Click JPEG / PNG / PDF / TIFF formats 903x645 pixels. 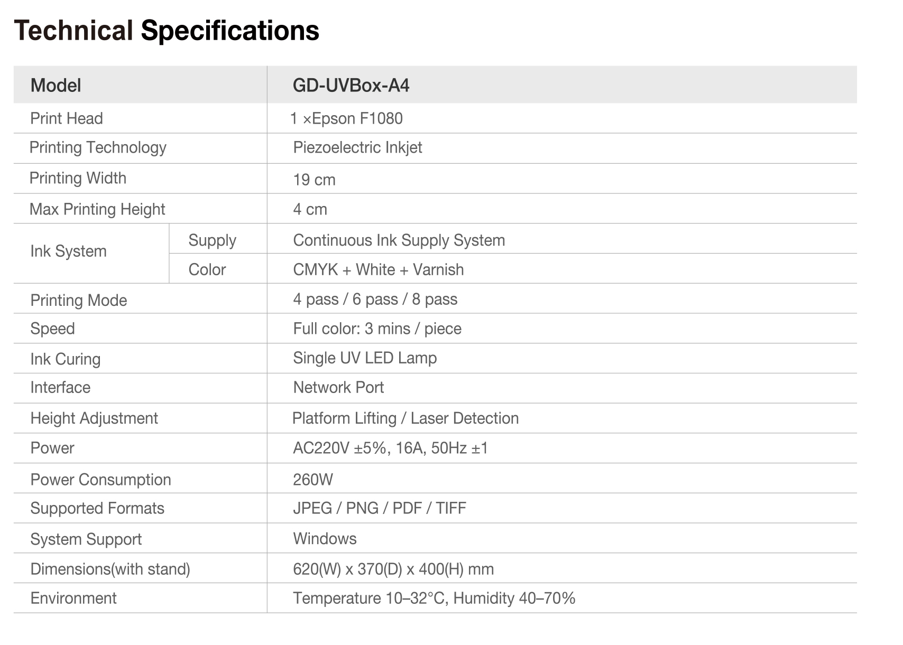[379, 508]
